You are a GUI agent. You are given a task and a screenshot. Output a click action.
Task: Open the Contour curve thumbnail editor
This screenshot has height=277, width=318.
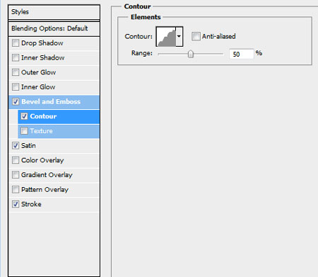(x=166, y=37)
